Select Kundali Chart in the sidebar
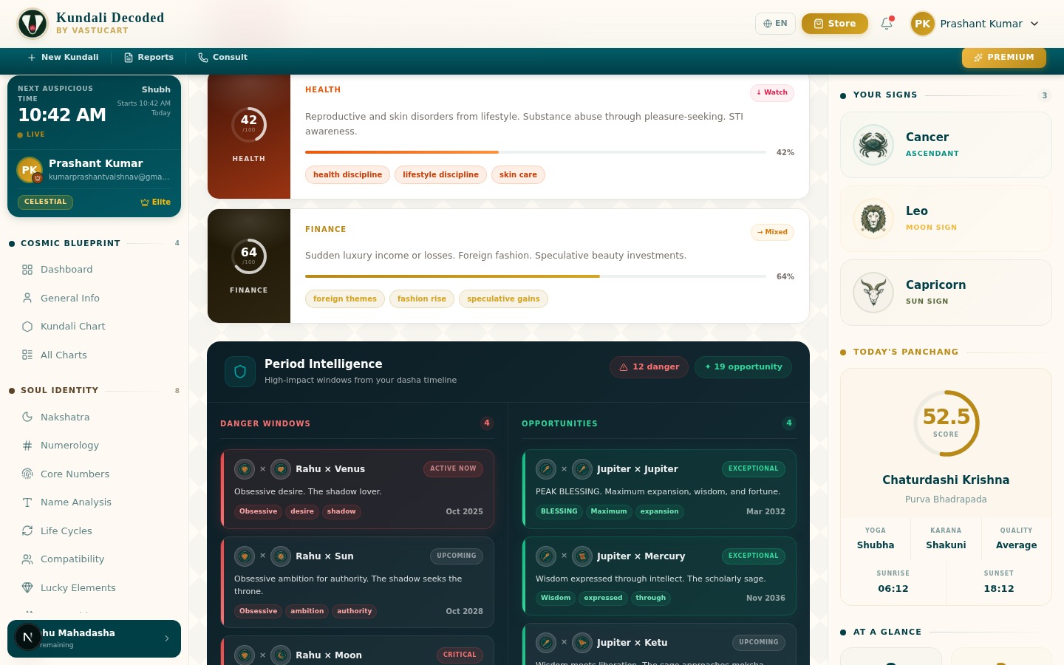 pyautogui.click(x=72, y=327)
